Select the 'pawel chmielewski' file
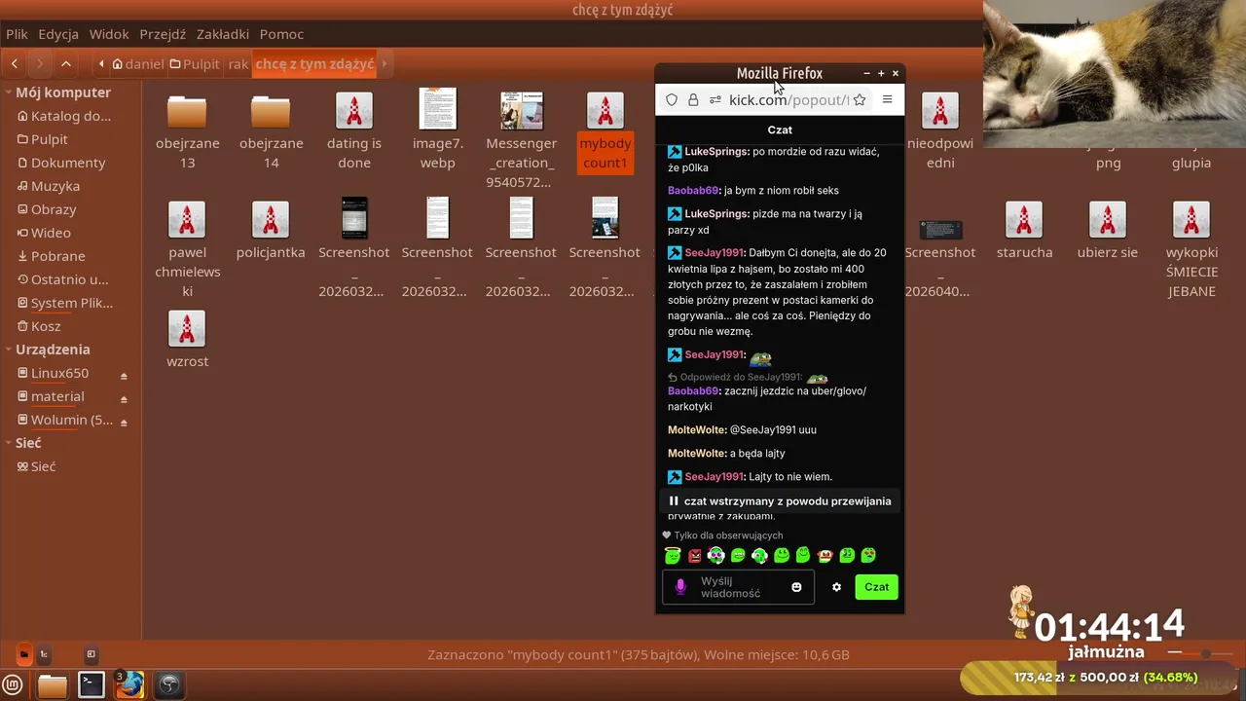 pyautogui.click(x=187, y=249)
